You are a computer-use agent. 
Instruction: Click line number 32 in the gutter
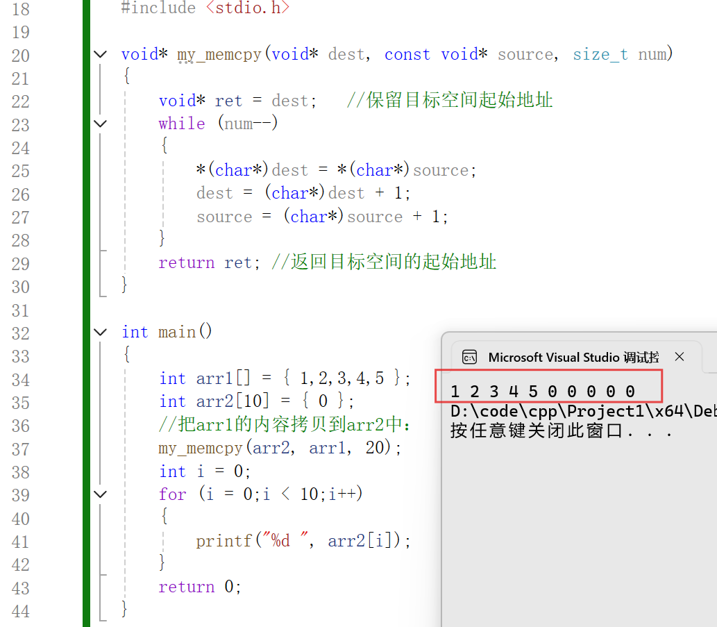pyautogui.click(x=21, y=333)
